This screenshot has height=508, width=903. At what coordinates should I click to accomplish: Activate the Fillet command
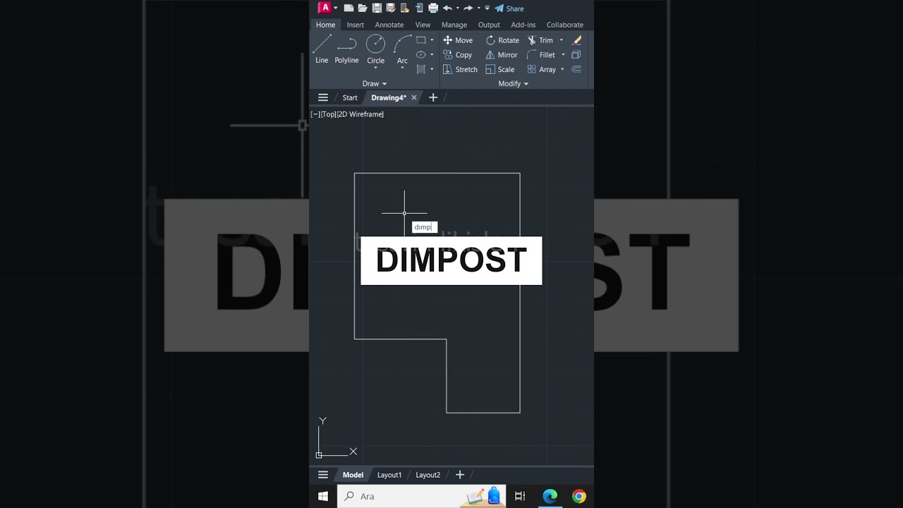pos(541,55)
